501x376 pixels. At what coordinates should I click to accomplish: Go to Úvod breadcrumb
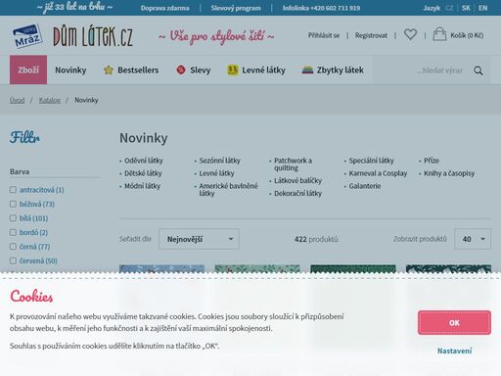[17, 100]
